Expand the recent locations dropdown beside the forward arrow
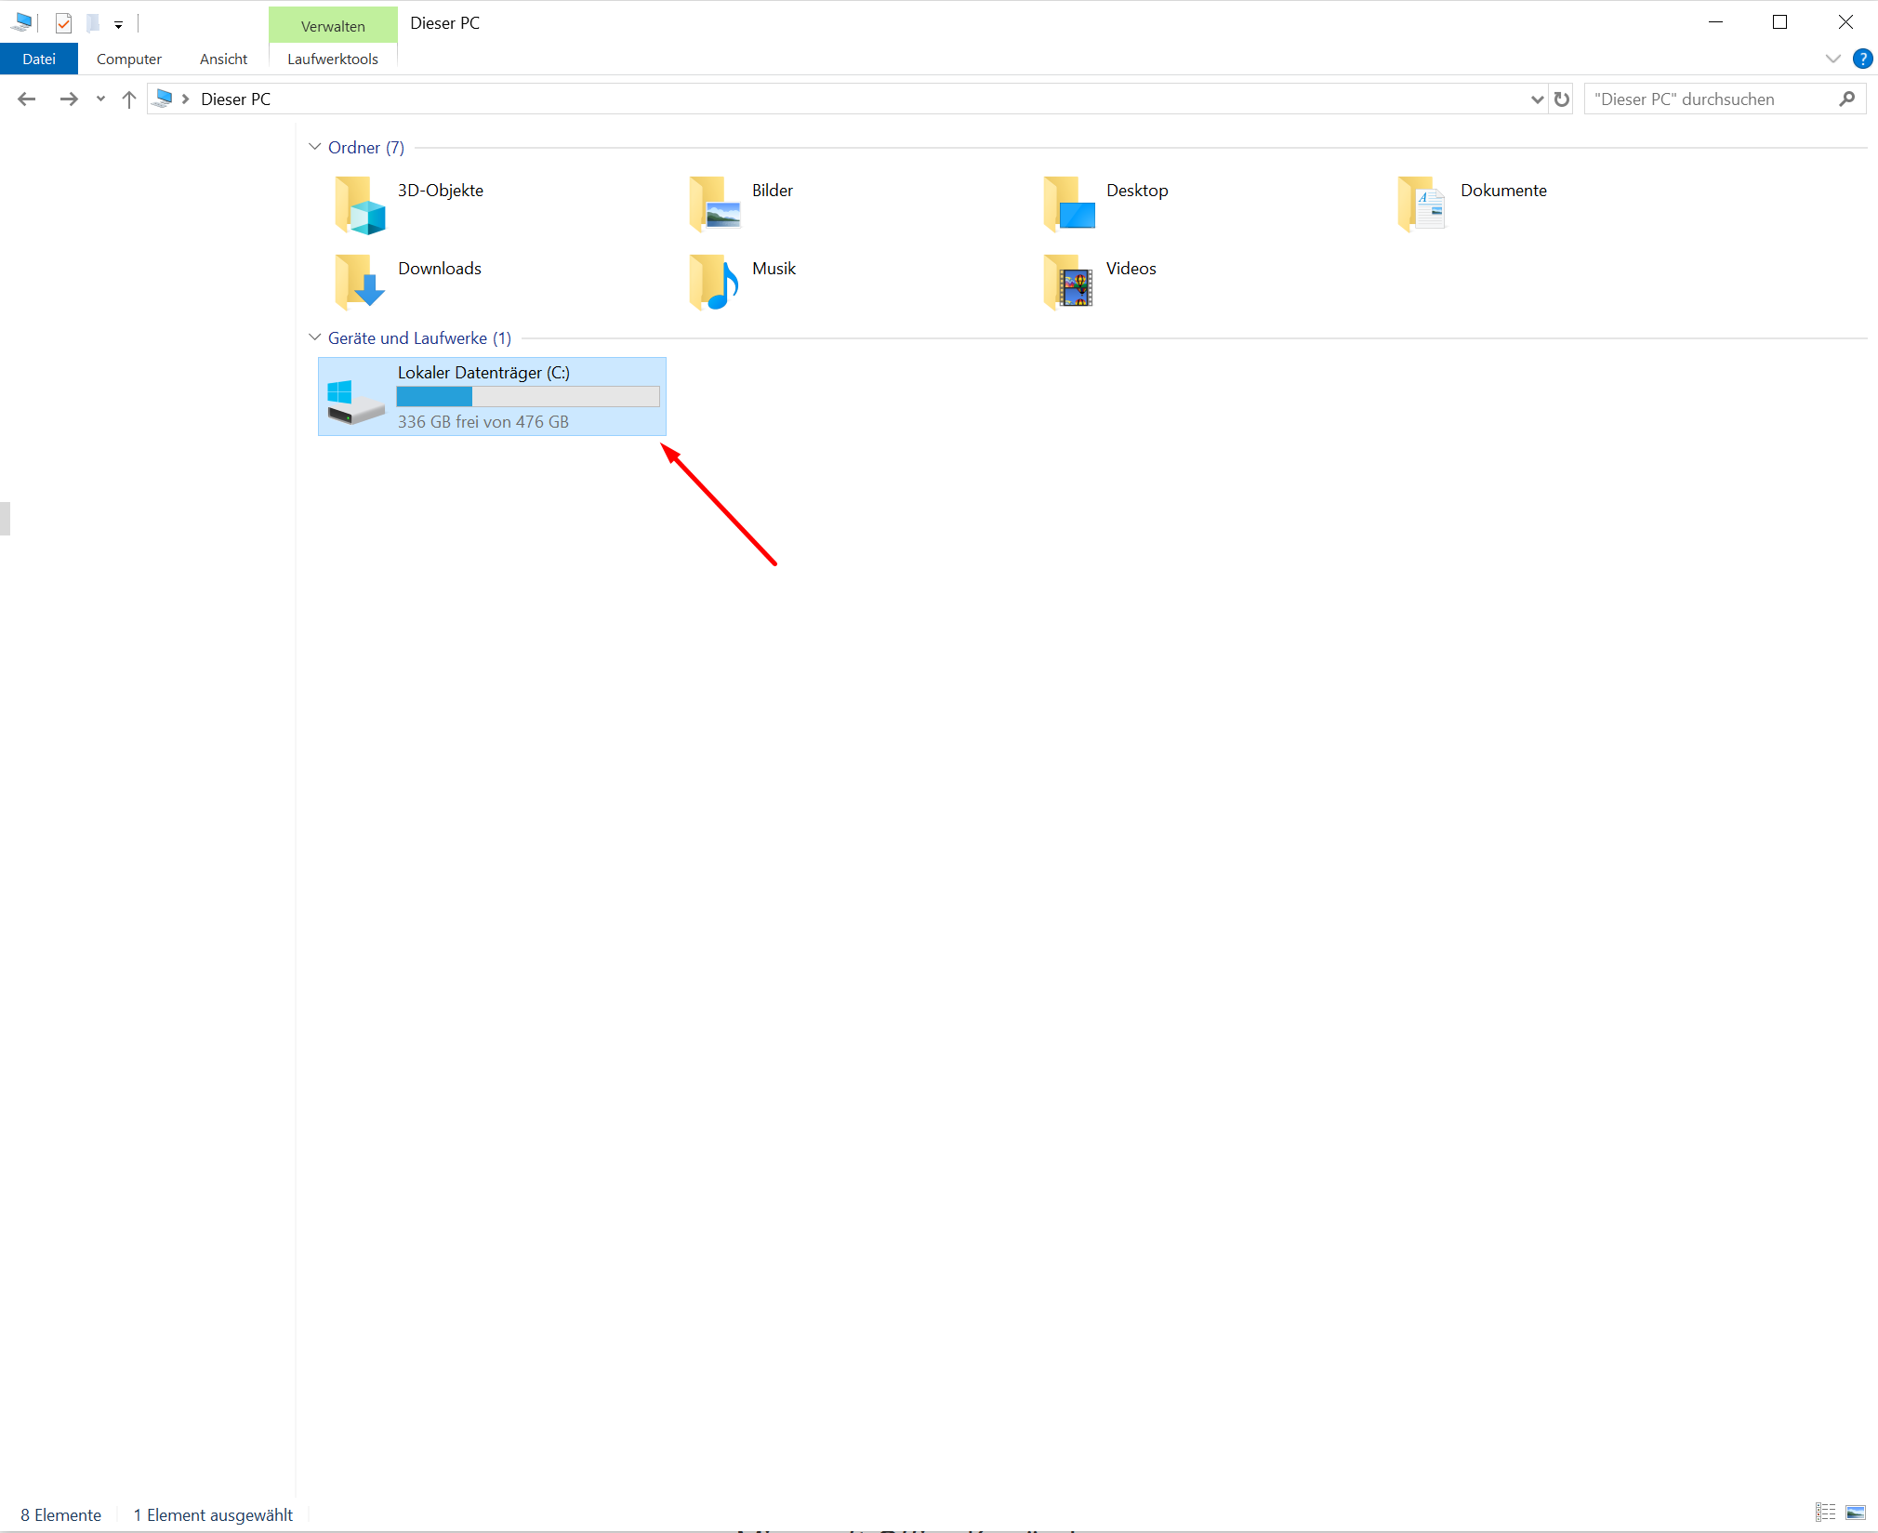The image size is (1878, 1533). [99, 99]
